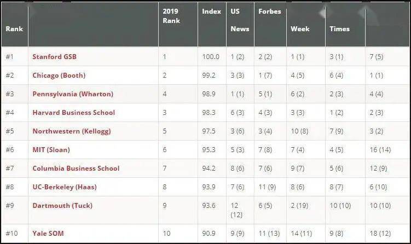Select the UC-Berkeley (Haas) link
Screen dimensions: 411x244
65,187
